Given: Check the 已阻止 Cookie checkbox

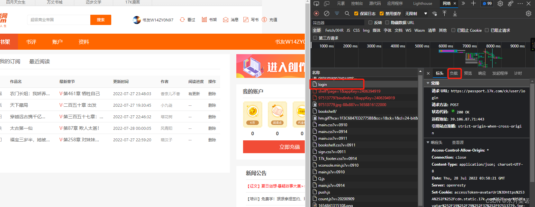Looking at the screenshot, I should (x=453, y=30).
